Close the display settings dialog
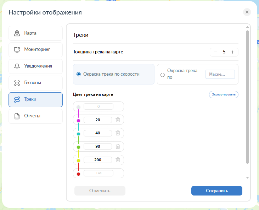259x210 pixels. click(247, 12)
